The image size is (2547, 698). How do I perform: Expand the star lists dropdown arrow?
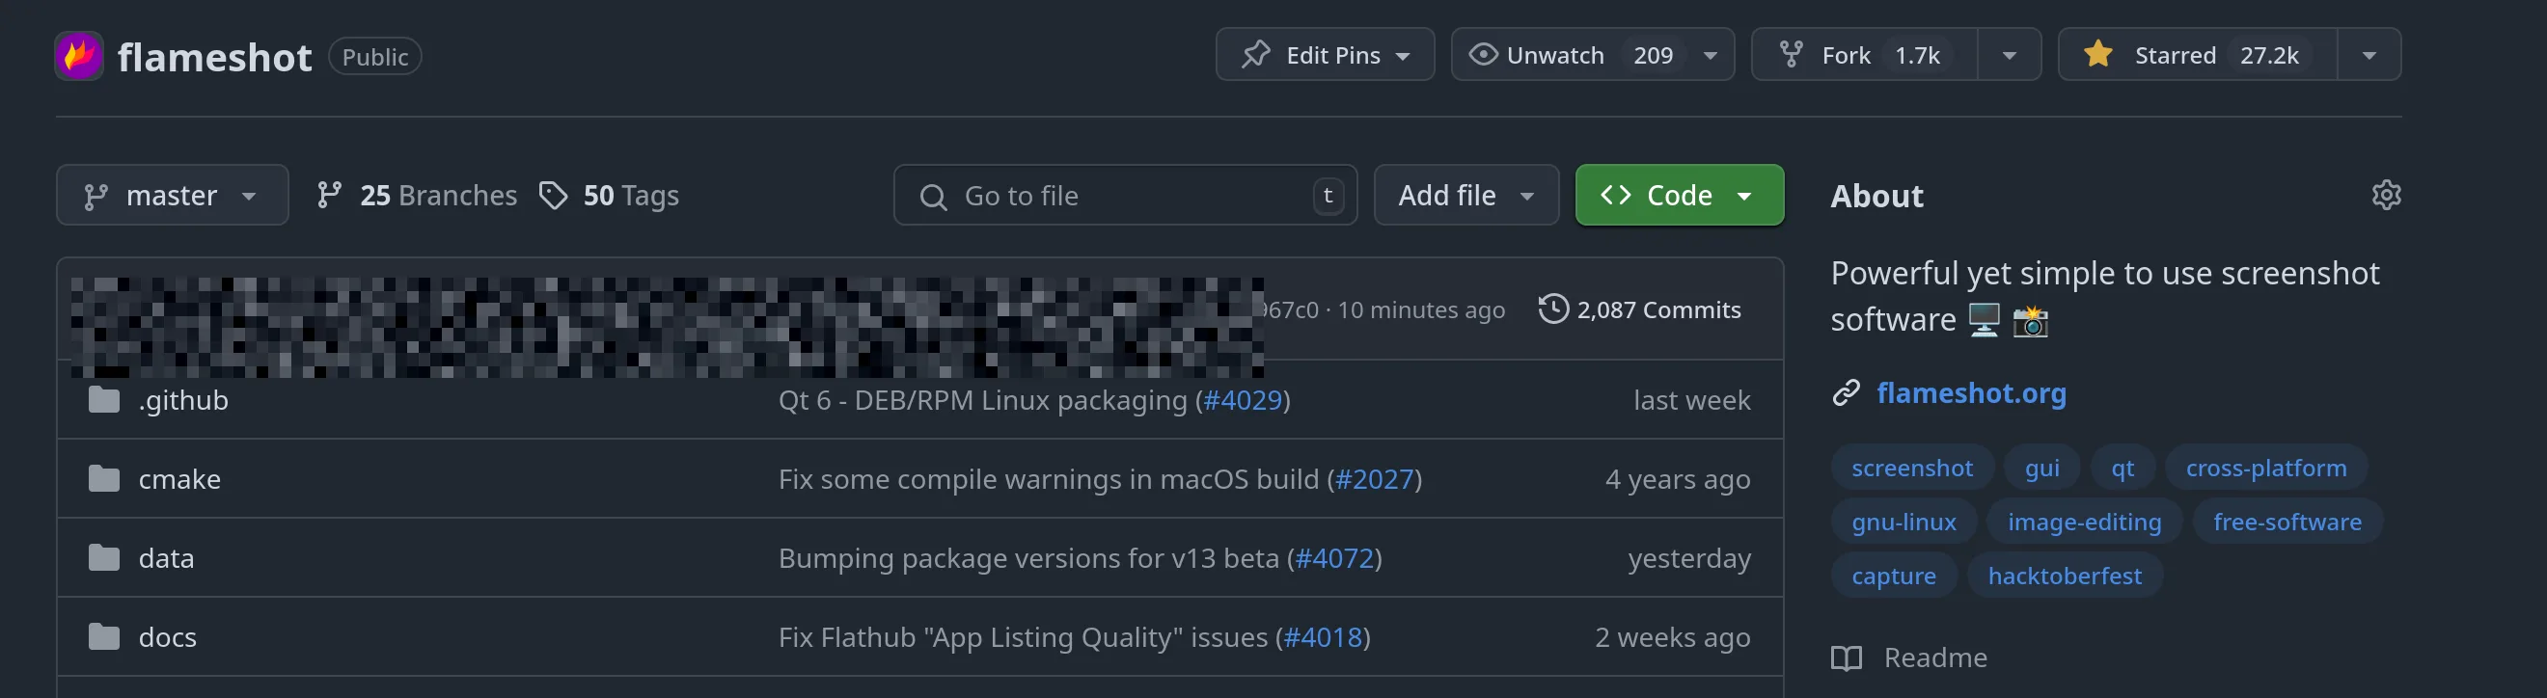coord(2369,55)
